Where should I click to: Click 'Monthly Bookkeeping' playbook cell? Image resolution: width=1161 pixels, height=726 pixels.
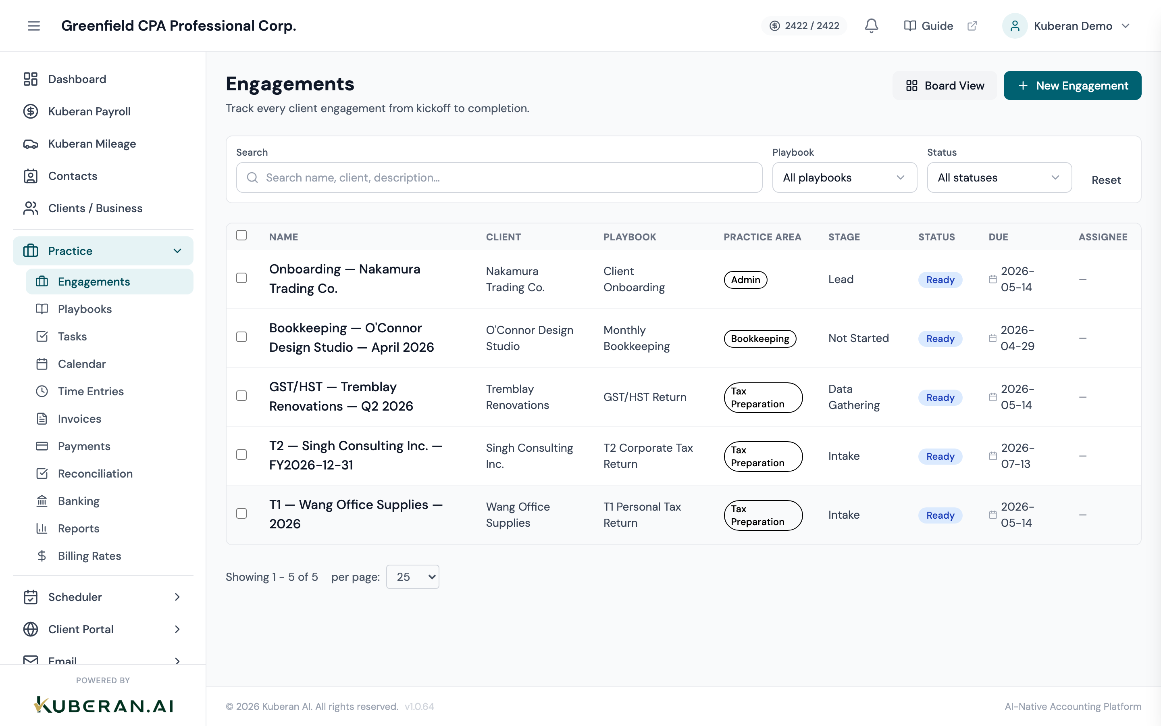636,338
